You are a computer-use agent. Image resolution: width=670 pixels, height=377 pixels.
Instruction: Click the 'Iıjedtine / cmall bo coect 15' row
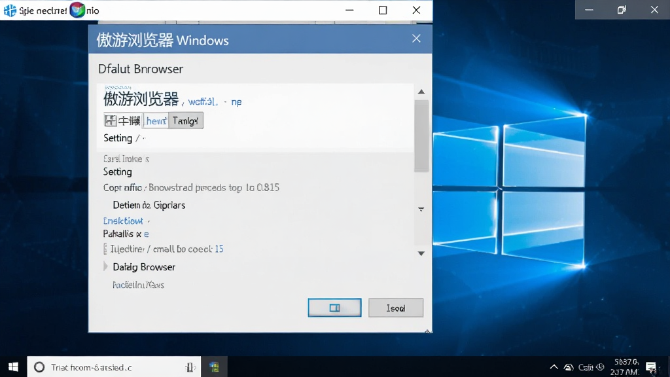[164, 249]
